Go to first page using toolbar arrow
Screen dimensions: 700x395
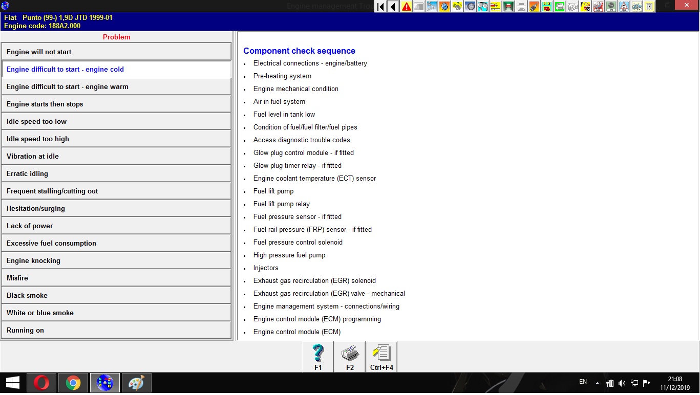[x=380, y=7]
